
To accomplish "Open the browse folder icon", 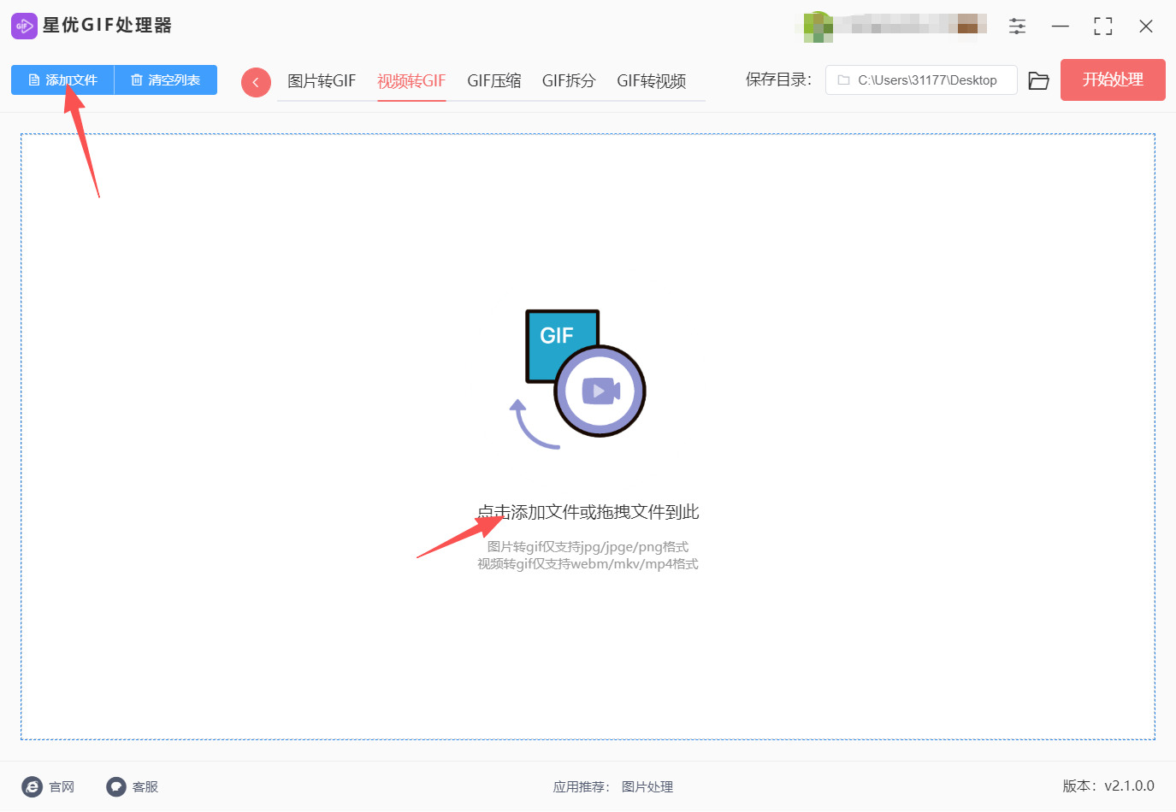I will (x=1038, y=80).
